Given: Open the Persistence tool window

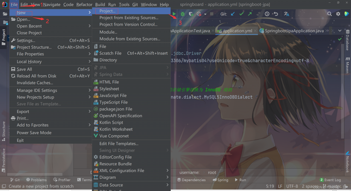Looking at the screenshot, I should pyautogui.click(x=4, y=160).
